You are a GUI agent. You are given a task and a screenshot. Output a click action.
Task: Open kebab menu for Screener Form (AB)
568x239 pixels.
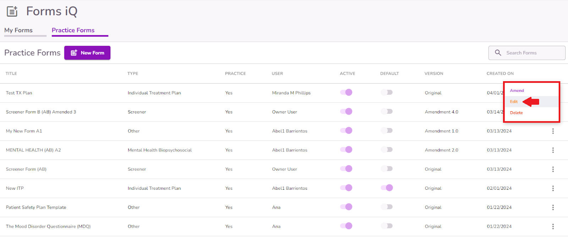[x=553, y=169]
